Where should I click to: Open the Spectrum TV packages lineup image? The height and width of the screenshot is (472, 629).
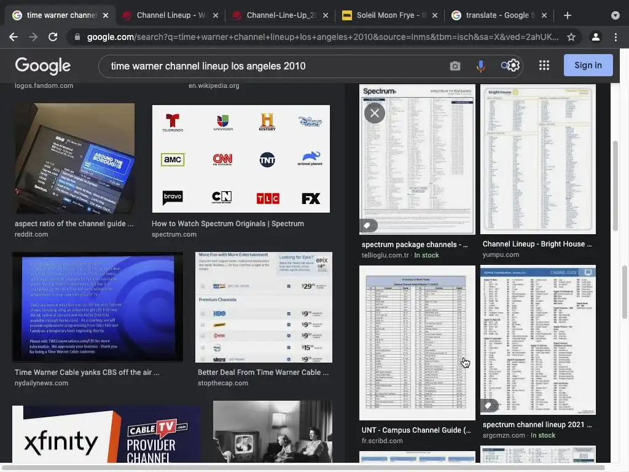[417, 159]
